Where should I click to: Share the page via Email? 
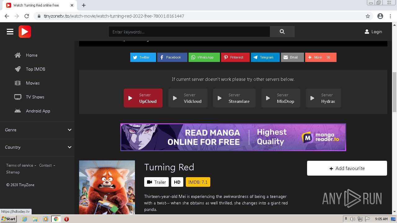tap(292, 57)
